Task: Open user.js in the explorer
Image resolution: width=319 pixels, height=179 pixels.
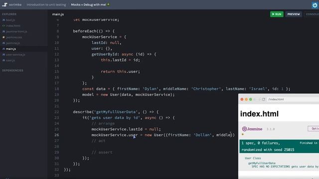Action: (x=10, y=61)
